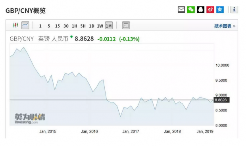Click the 10.0000 price axis label

click(222, 65)
